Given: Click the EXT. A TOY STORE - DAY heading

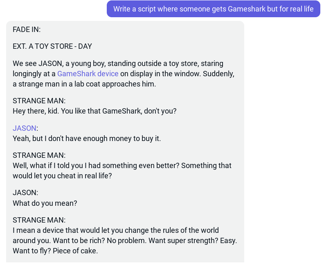Looking at the screenshot, I should pos(52,46).
